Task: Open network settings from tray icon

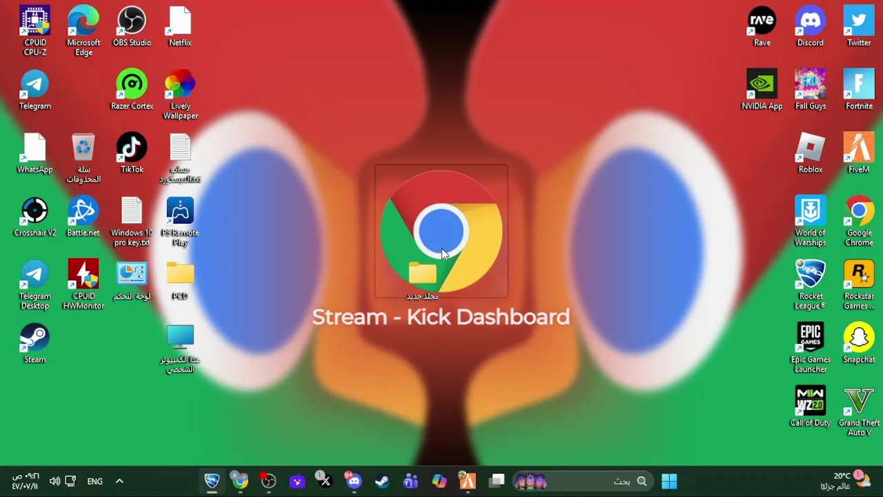Action: pos(70,481)
